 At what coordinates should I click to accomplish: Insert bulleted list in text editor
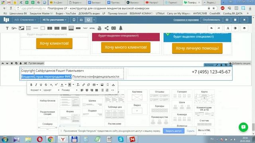pyautogui.click(x=102, y=90)
